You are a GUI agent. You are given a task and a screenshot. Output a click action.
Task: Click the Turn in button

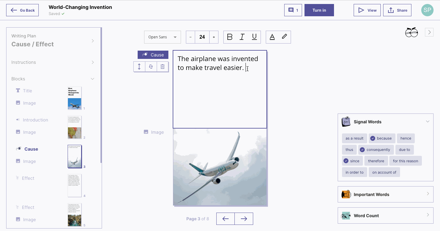(x=319, y=10)
